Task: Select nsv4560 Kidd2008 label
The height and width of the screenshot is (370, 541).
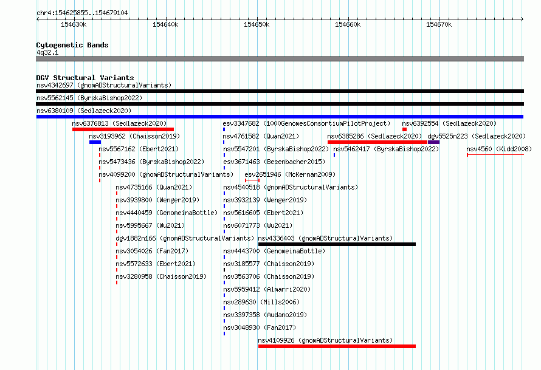Action: (x=499, y=149)
